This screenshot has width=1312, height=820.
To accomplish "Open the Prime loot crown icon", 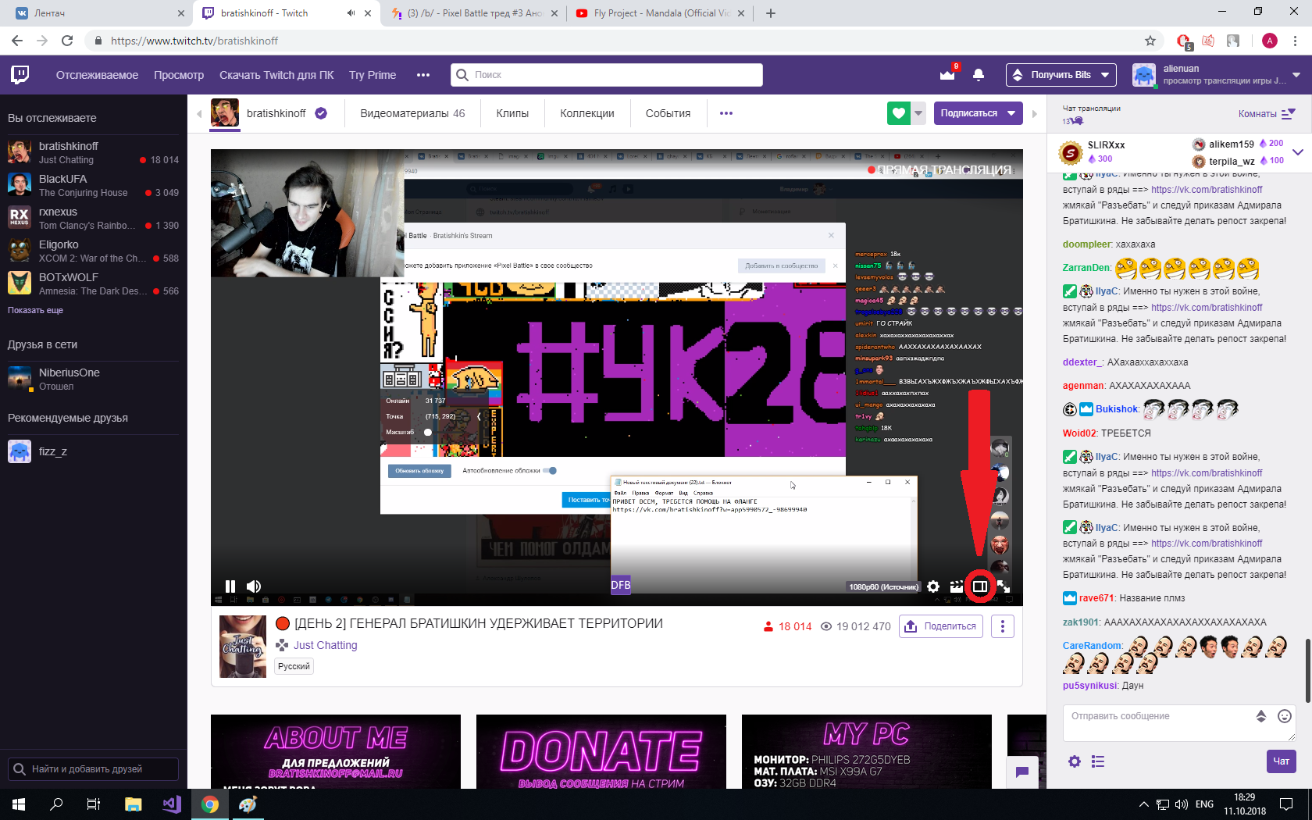I will pyautogui.click(x=947, y=75).
